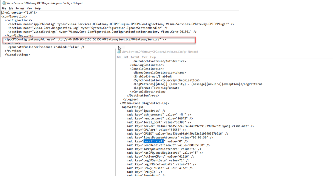This screenshot has width=333, height=176.
Task: Open Help menu in OPGatewayService Notepad
Action: [153, 57]
